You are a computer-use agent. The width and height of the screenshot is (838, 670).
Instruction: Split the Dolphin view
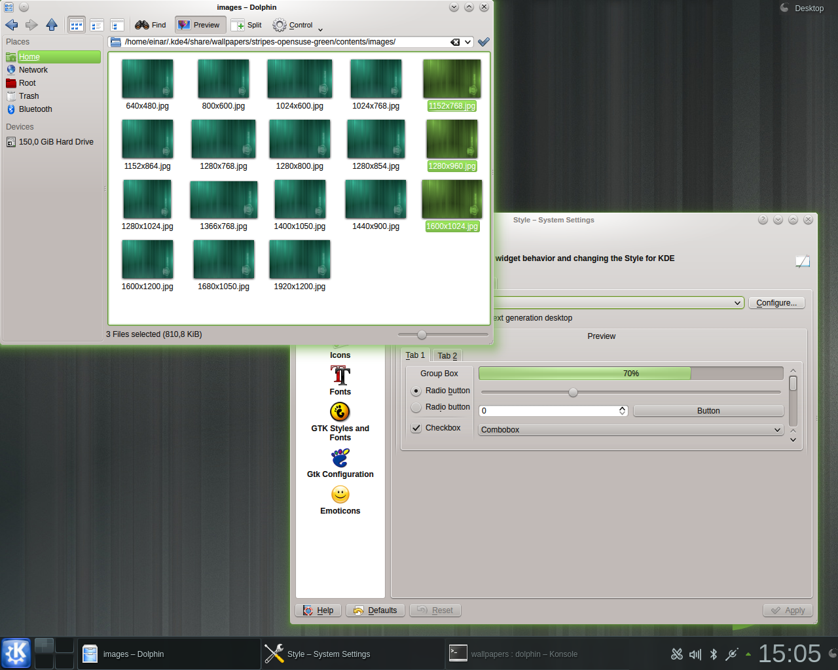tap(246, 25)
